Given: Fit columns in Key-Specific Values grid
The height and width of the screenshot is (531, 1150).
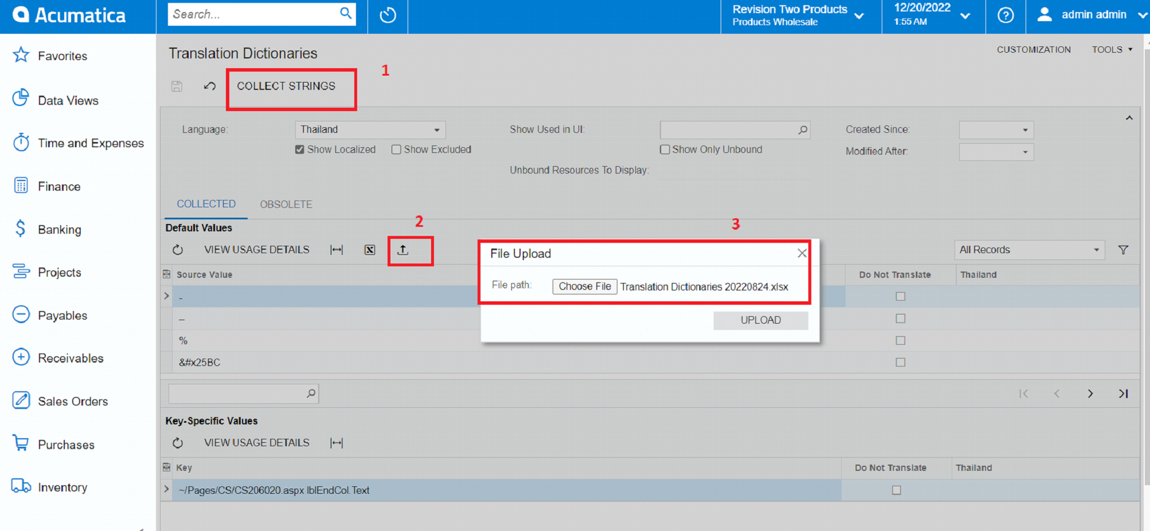Looking at the screenshot, I should (x=337, y=443).
